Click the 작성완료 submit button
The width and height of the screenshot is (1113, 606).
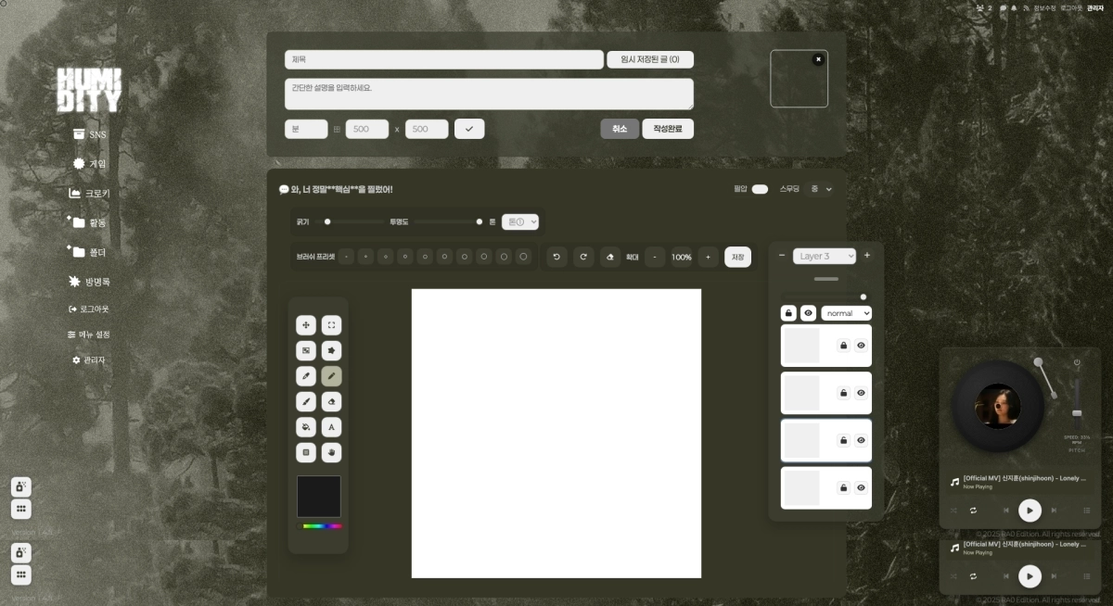(x=666, y=128)
